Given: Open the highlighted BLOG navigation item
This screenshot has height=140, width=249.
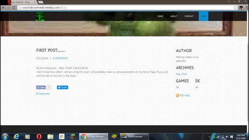Looking at the screenshot, I should pos(203,16).
